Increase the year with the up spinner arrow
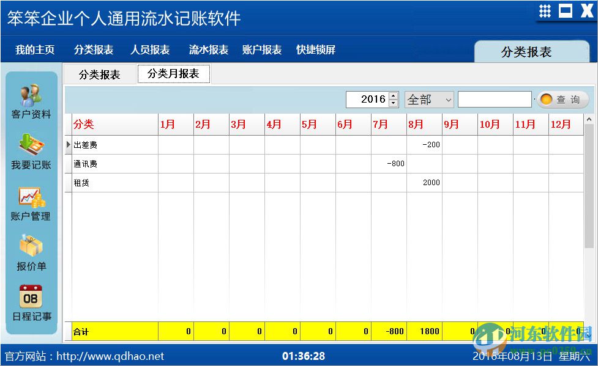The width and height of the screenshot is (598, 366). (x=394, y=95)
